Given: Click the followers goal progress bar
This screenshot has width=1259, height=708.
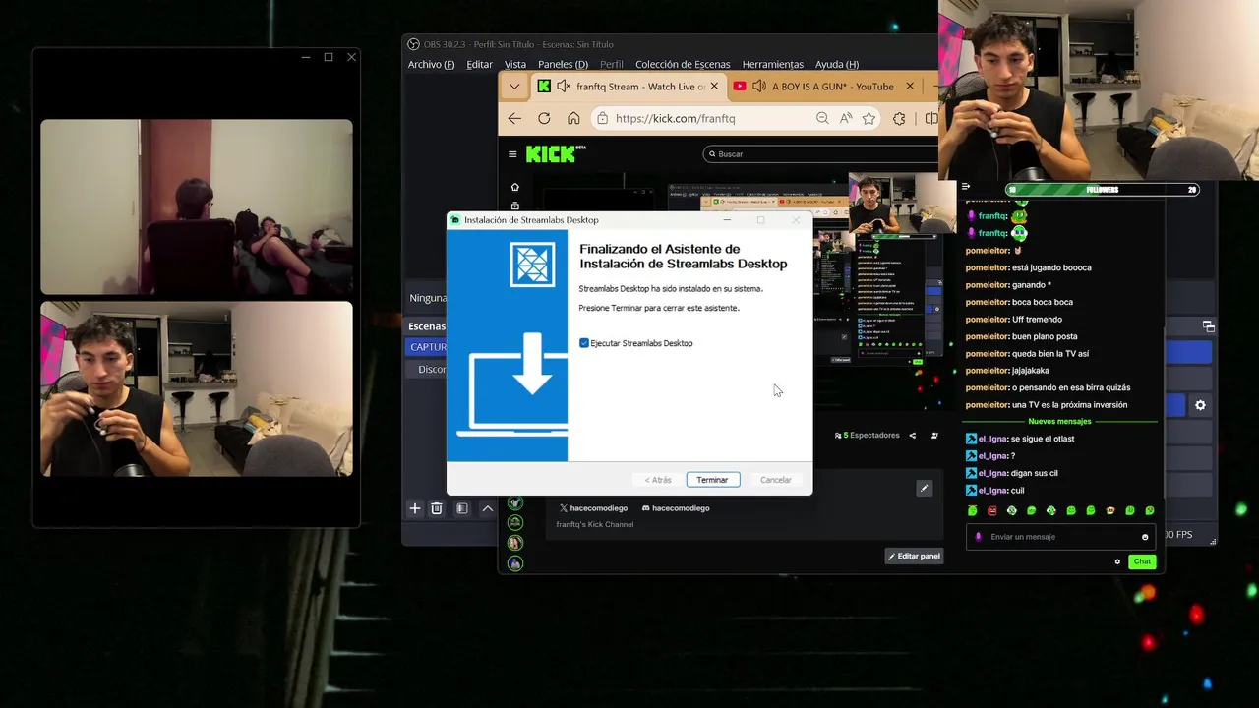Looking at the screenshot, I should [1103, 190].
